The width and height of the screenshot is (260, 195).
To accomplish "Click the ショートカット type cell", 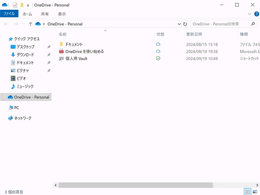I will click(250, 59).
